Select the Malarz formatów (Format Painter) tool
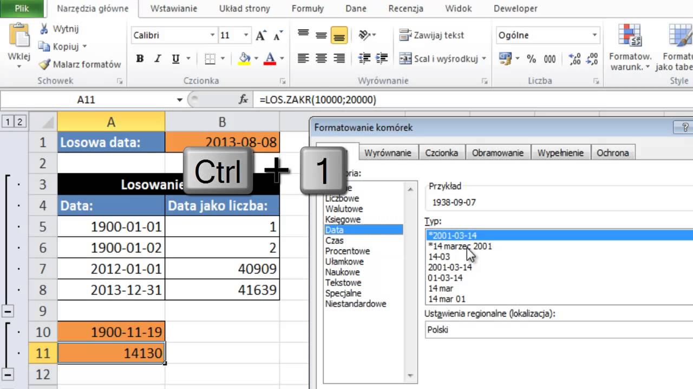693x389 pixels. [x=80, y=64]
